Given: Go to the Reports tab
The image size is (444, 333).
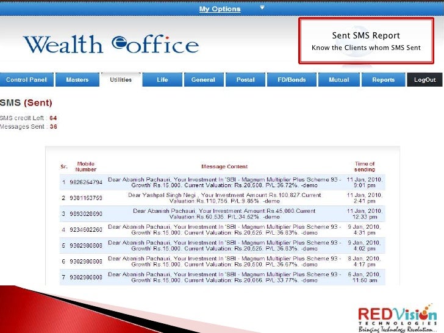Looking at the screenshot, I should pos(384,79).
